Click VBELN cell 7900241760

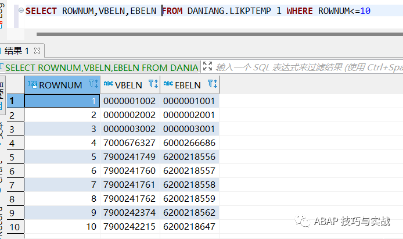coord(130,171)
